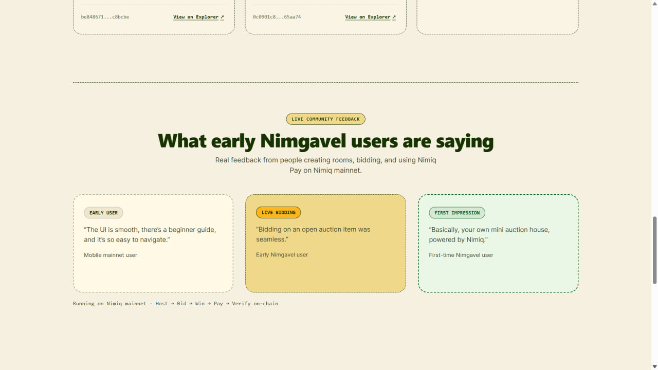
Task: Click the First-time Nimgavel user attribution
Action: coord(461,255)
